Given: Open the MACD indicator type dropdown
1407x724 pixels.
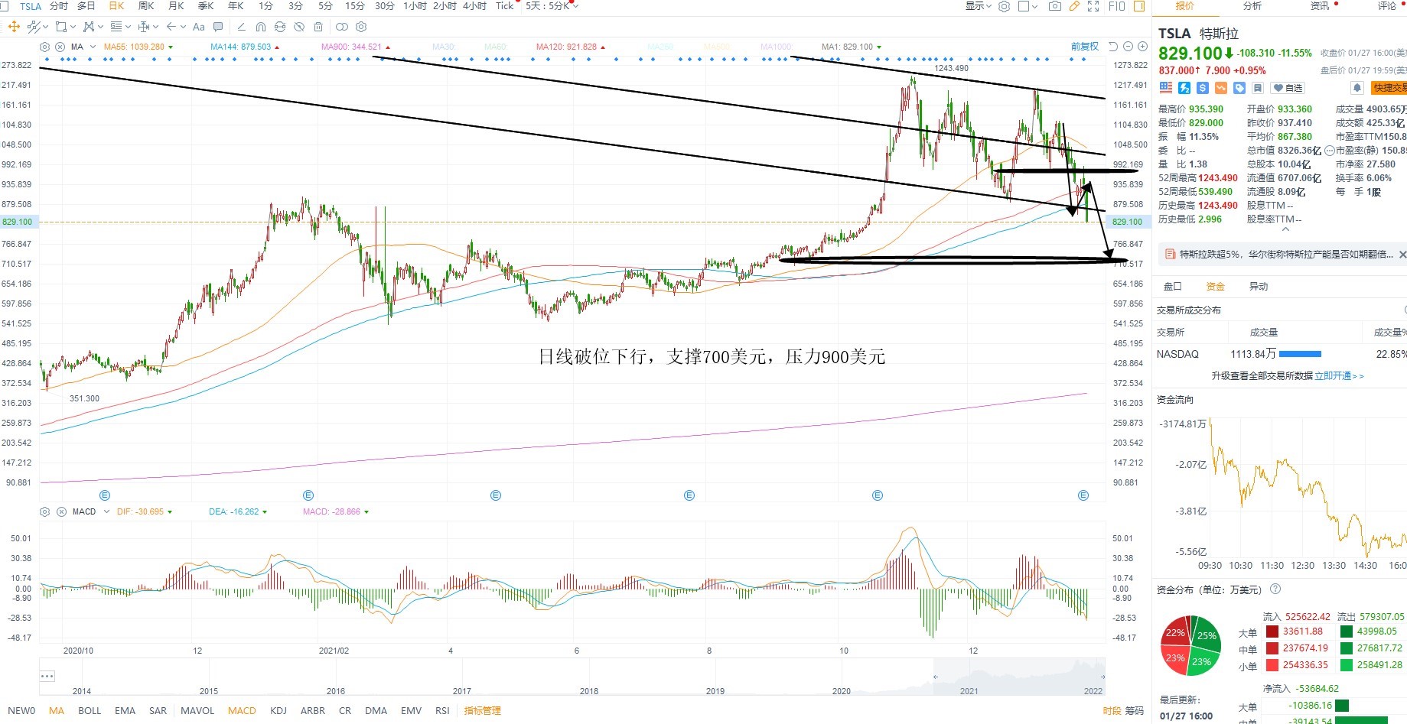Looking at the screenshot, I should 106,511.
